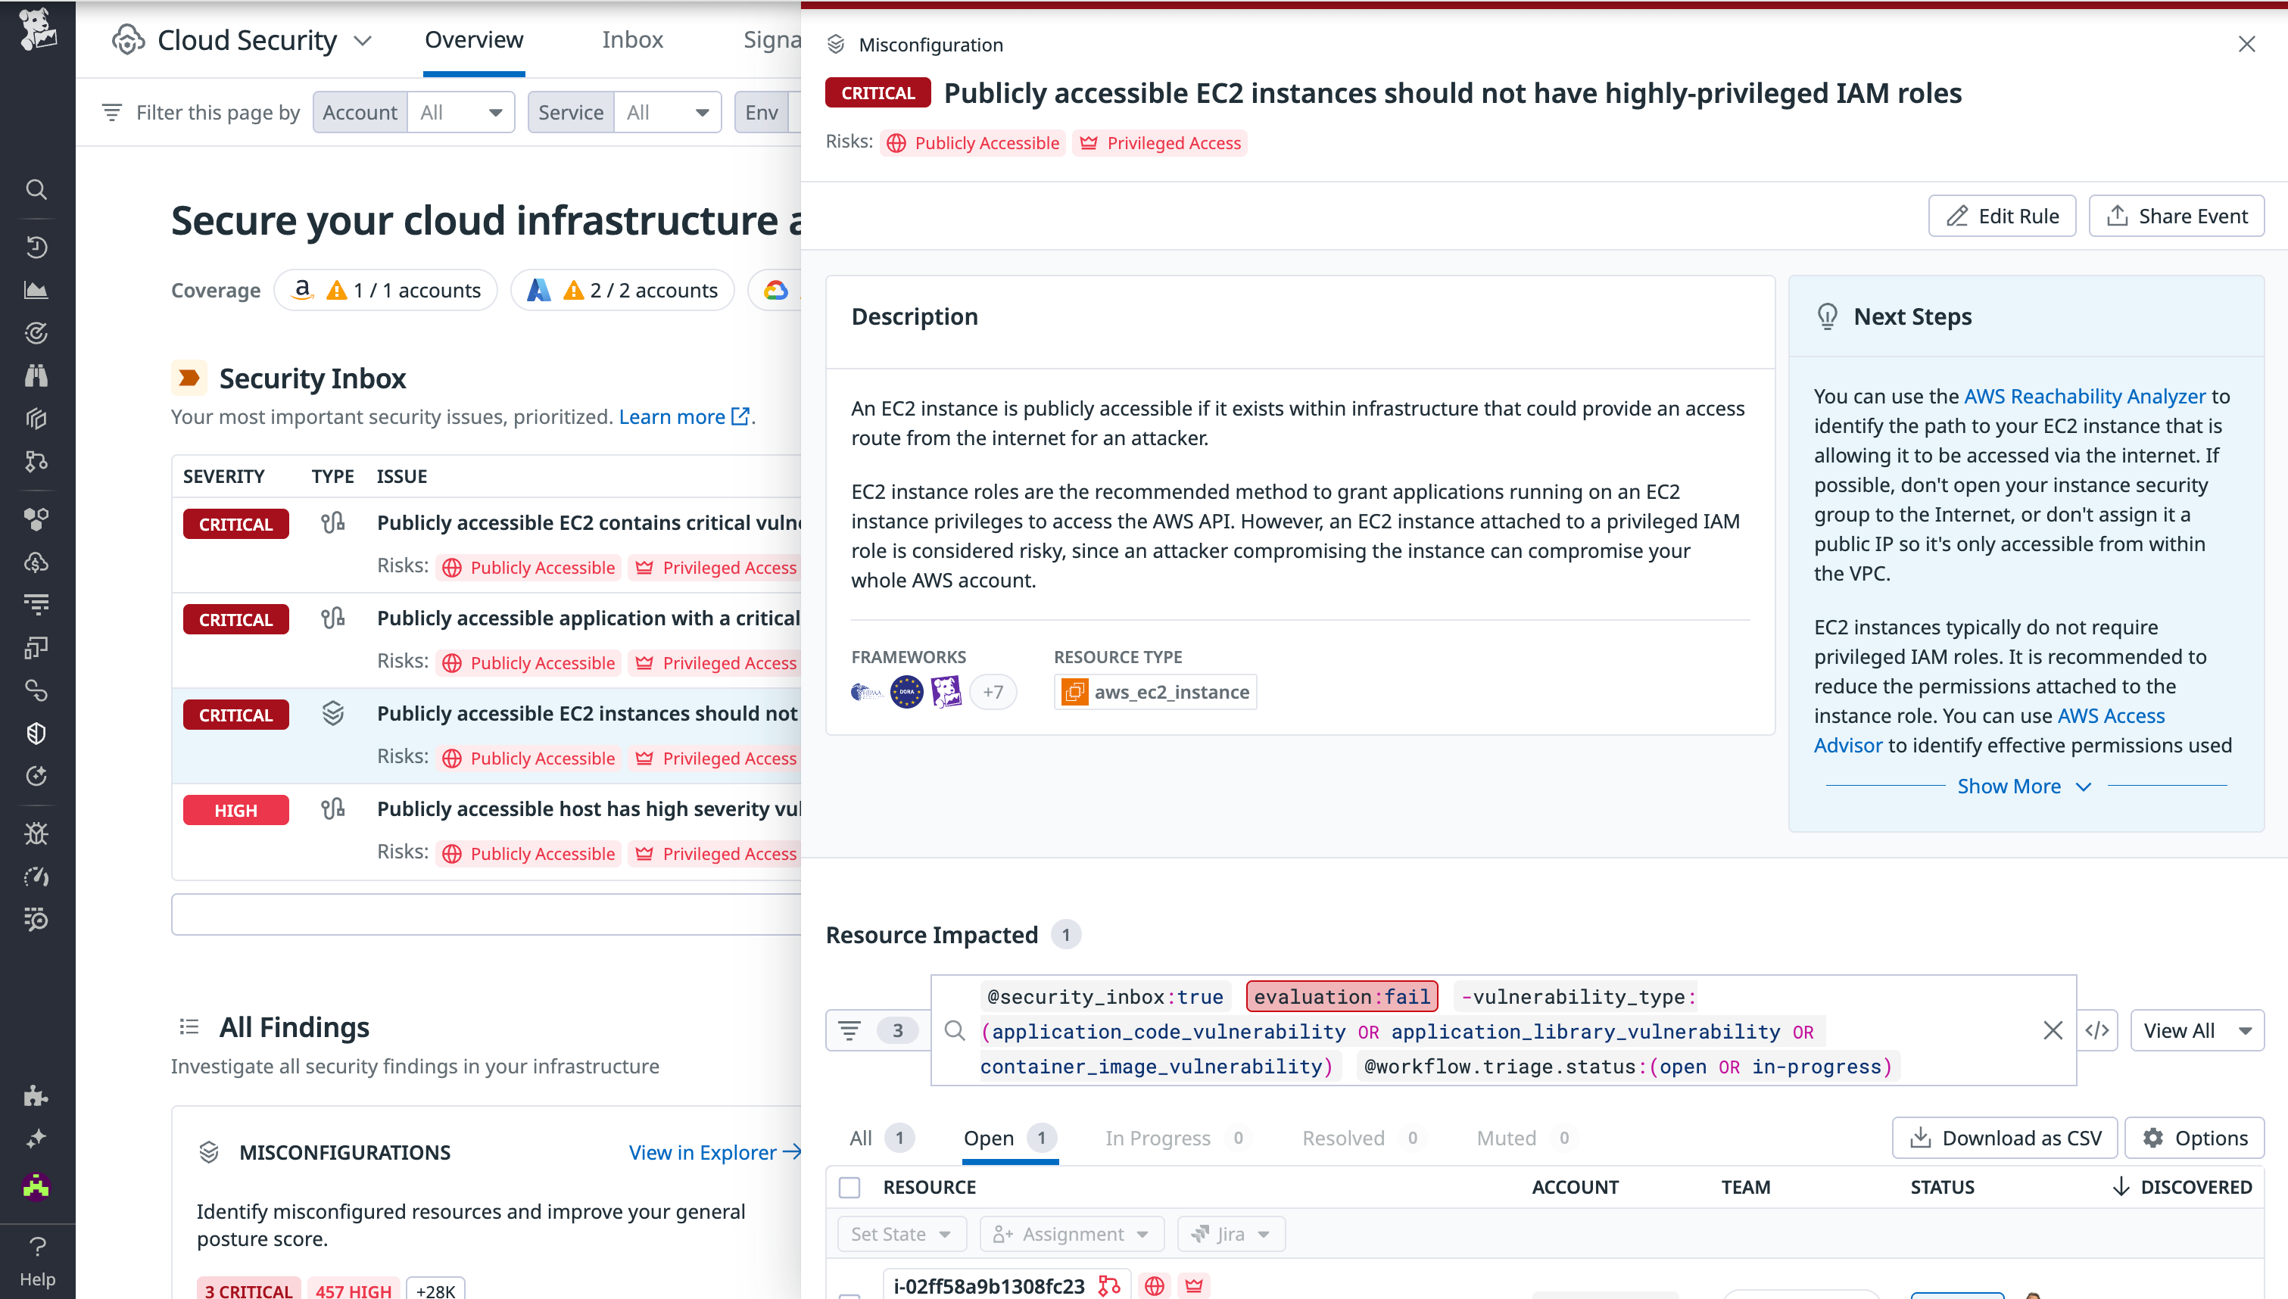
Task: Click the globe risk icon on resource i-02ff58a9b1308fc23
Action: coord(1155,1285)
